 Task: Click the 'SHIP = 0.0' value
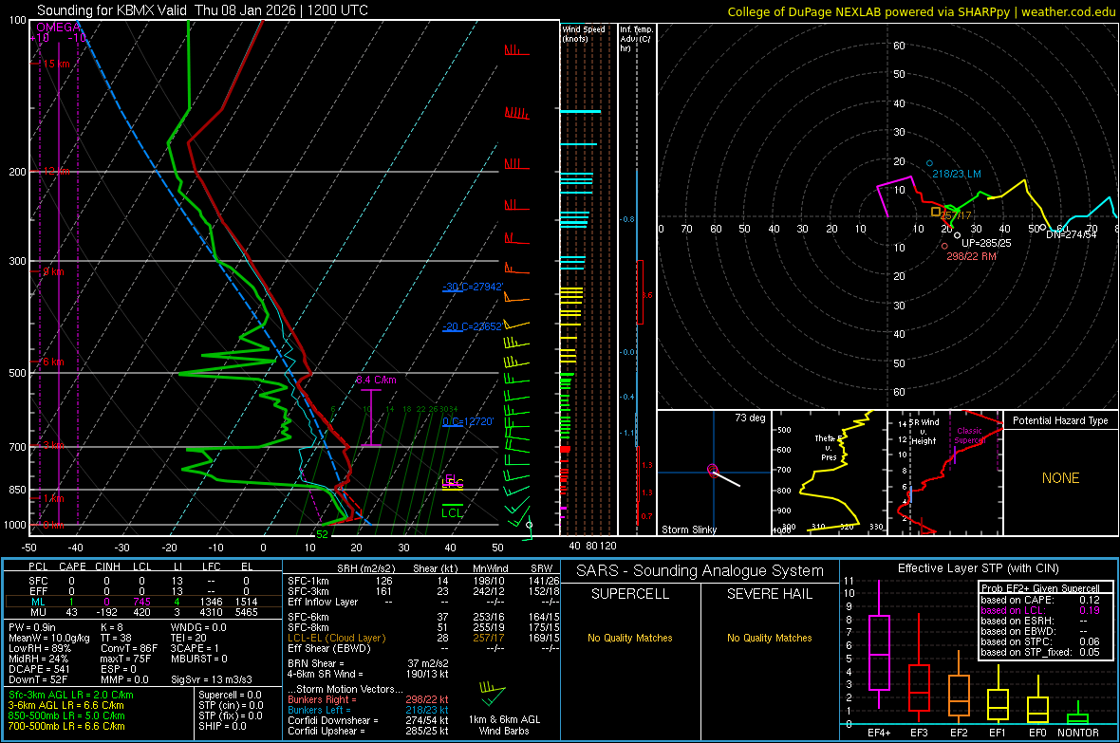(222, 726)
